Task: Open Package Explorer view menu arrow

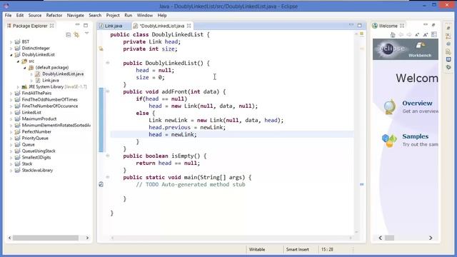Action: click(87, 34)
